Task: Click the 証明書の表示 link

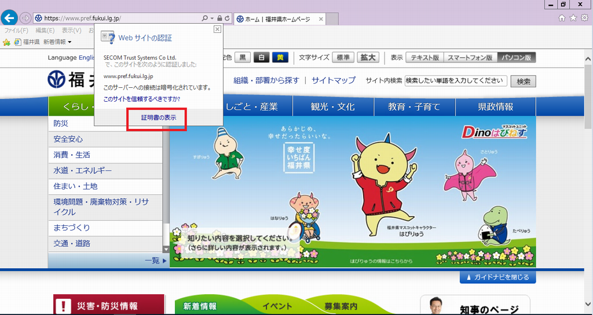Action: [159, 118]
